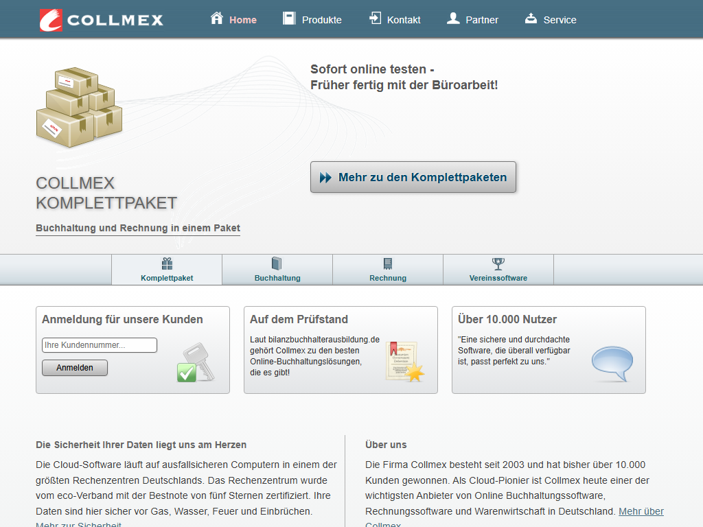Viewport: 703px width, 527px height.
Task: Focus the Ihre Kundennummer input field
Action: pos(100,345)
